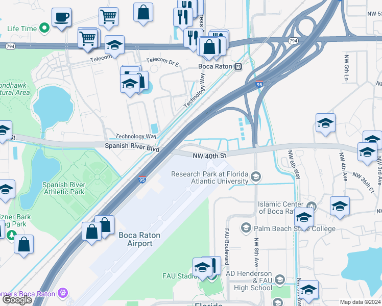Image resolution: width=382 pixels, height=306 pixels.
Task: Open the school marker near Telecom Dr
Action: coord(114,46)
